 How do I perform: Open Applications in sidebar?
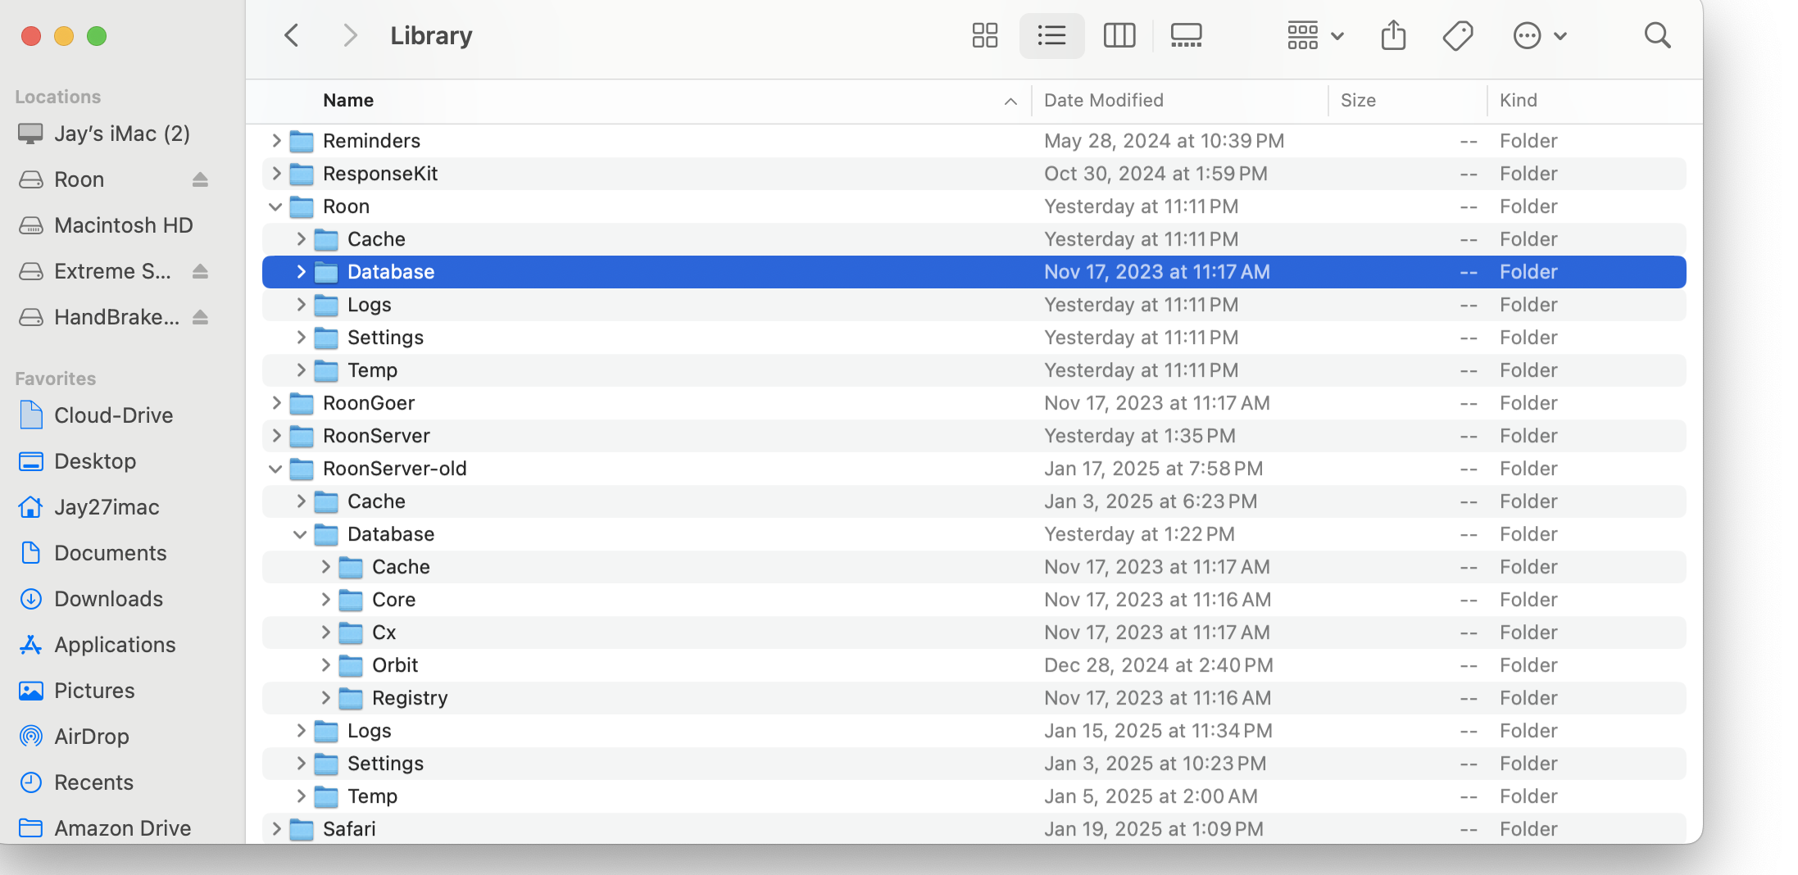(x=98, y=645)
